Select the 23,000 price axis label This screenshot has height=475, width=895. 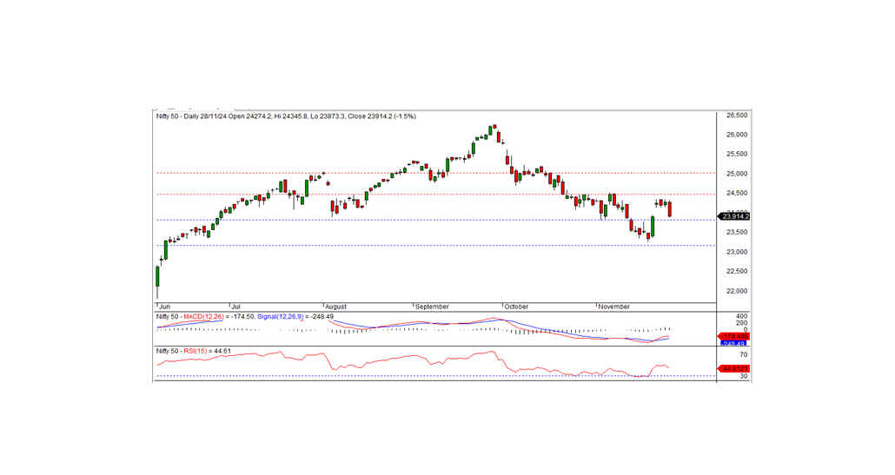(736, 252)
